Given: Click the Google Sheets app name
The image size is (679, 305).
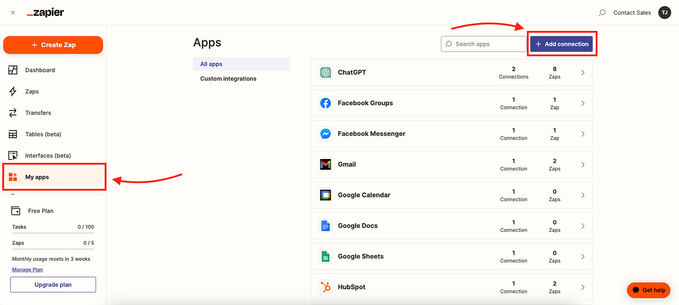Looking at the screenshot, I should pos(361,256).
